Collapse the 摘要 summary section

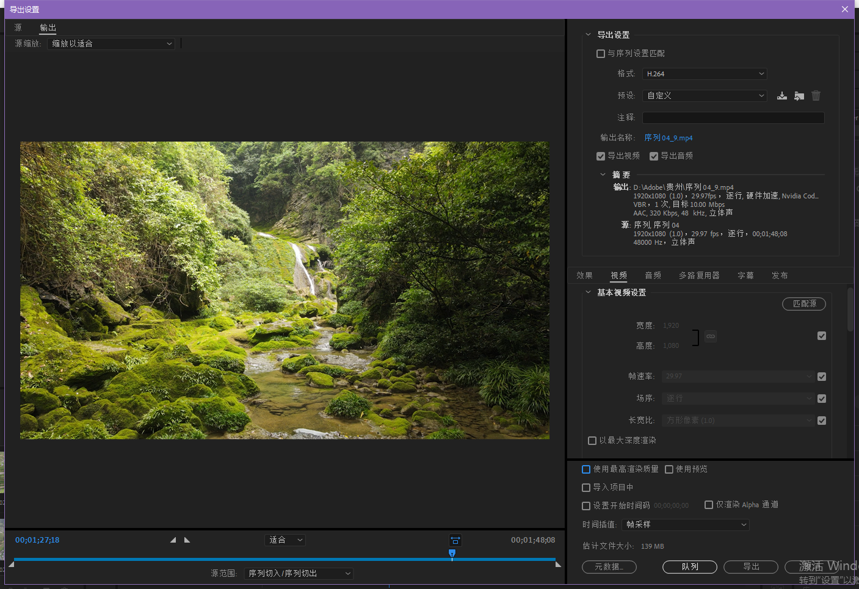[x=603, y=175]
